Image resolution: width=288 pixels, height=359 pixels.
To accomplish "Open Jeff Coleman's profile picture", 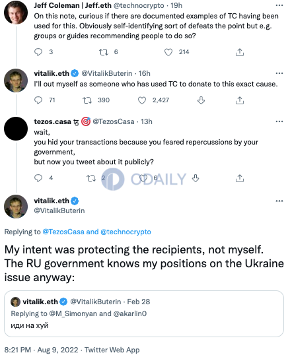I will pyautogui.click(x=16, y=13).
